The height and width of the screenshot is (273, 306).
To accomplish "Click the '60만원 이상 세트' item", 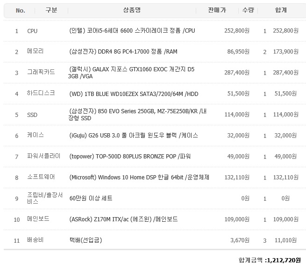I will (91, 198).
